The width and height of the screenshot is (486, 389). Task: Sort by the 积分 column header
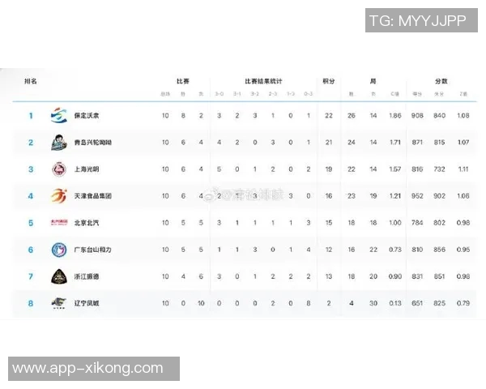329,82
